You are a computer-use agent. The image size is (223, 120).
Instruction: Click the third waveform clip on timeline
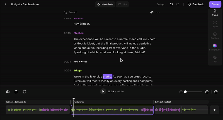[181, 110]
